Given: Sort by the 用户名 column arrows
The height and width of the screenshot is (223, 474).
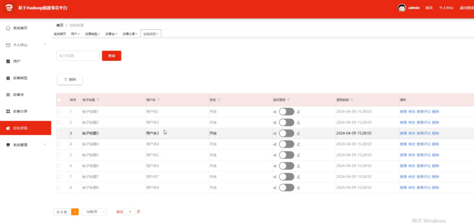Looking at the screenshot, I should tap(159, 100).
